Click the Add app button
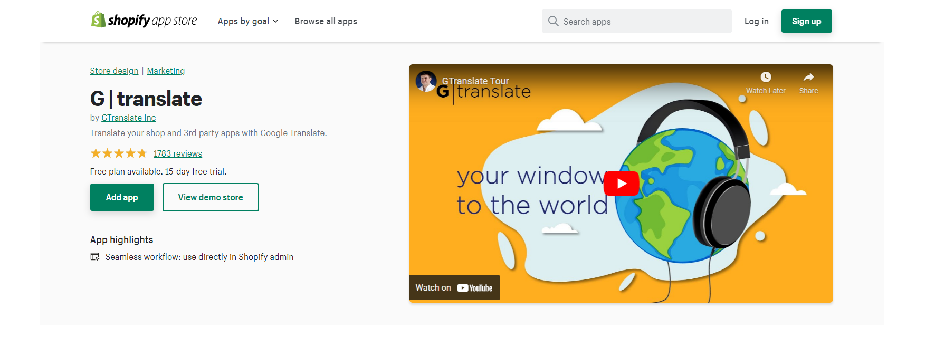 coord(122,197)
